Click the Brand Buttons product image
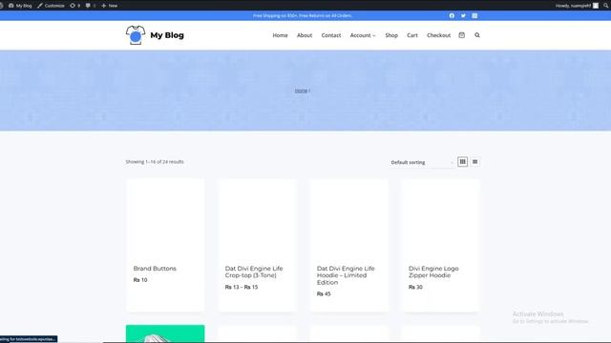Viewport: 611px width, 343px height. tap(165, 219)
